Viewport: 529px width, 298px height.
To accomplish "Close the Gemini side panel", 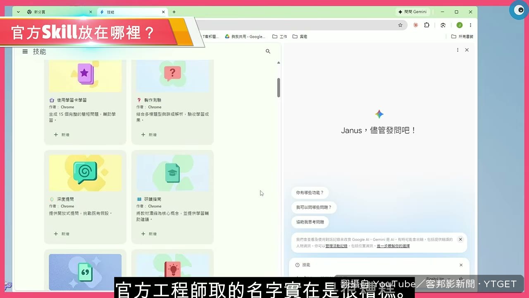I will pos(467,50).
